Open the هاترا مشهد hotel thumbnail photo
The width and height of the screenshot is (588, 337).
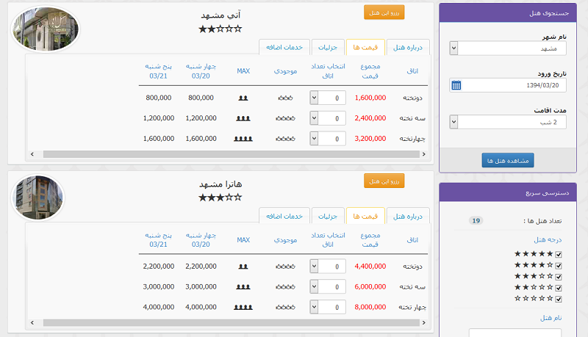coord(38,198)
